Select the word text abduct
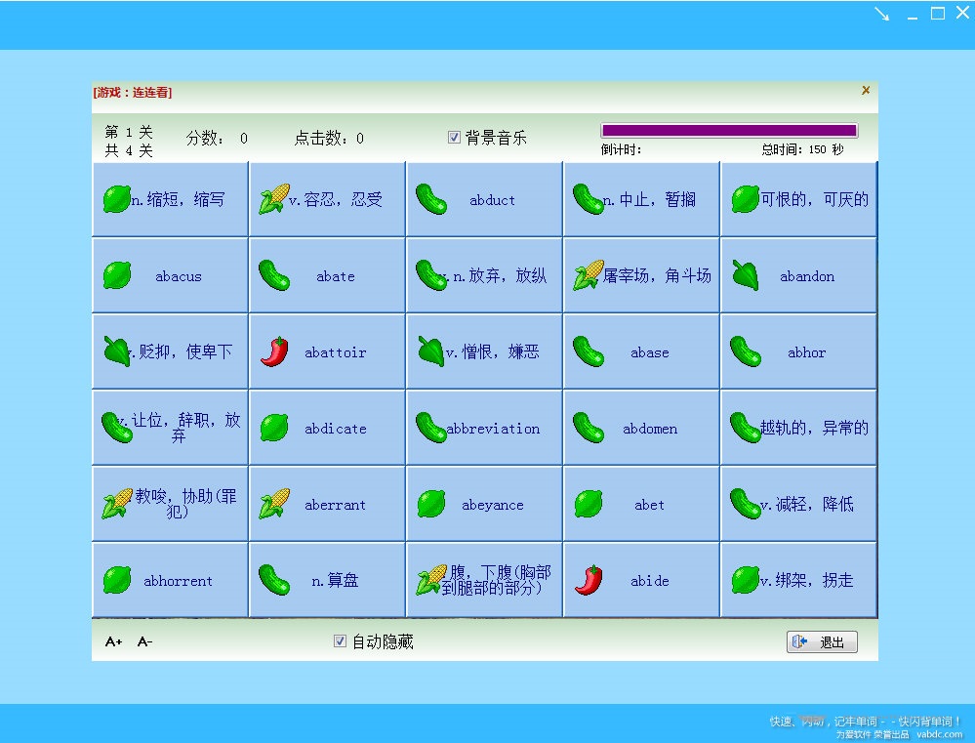 [x=493, y=200]
